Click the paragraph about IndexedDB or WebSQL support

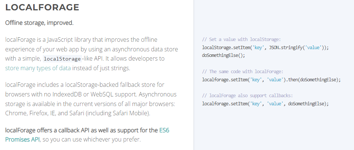click(91, 99)
